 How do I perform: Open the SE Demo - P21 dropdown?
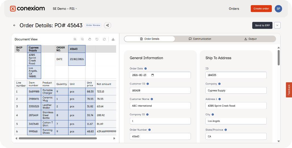(65, 9)
